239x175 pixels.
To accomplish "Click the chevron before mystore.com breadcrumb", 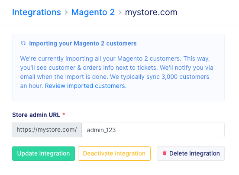I will click(x=120, y=13).
